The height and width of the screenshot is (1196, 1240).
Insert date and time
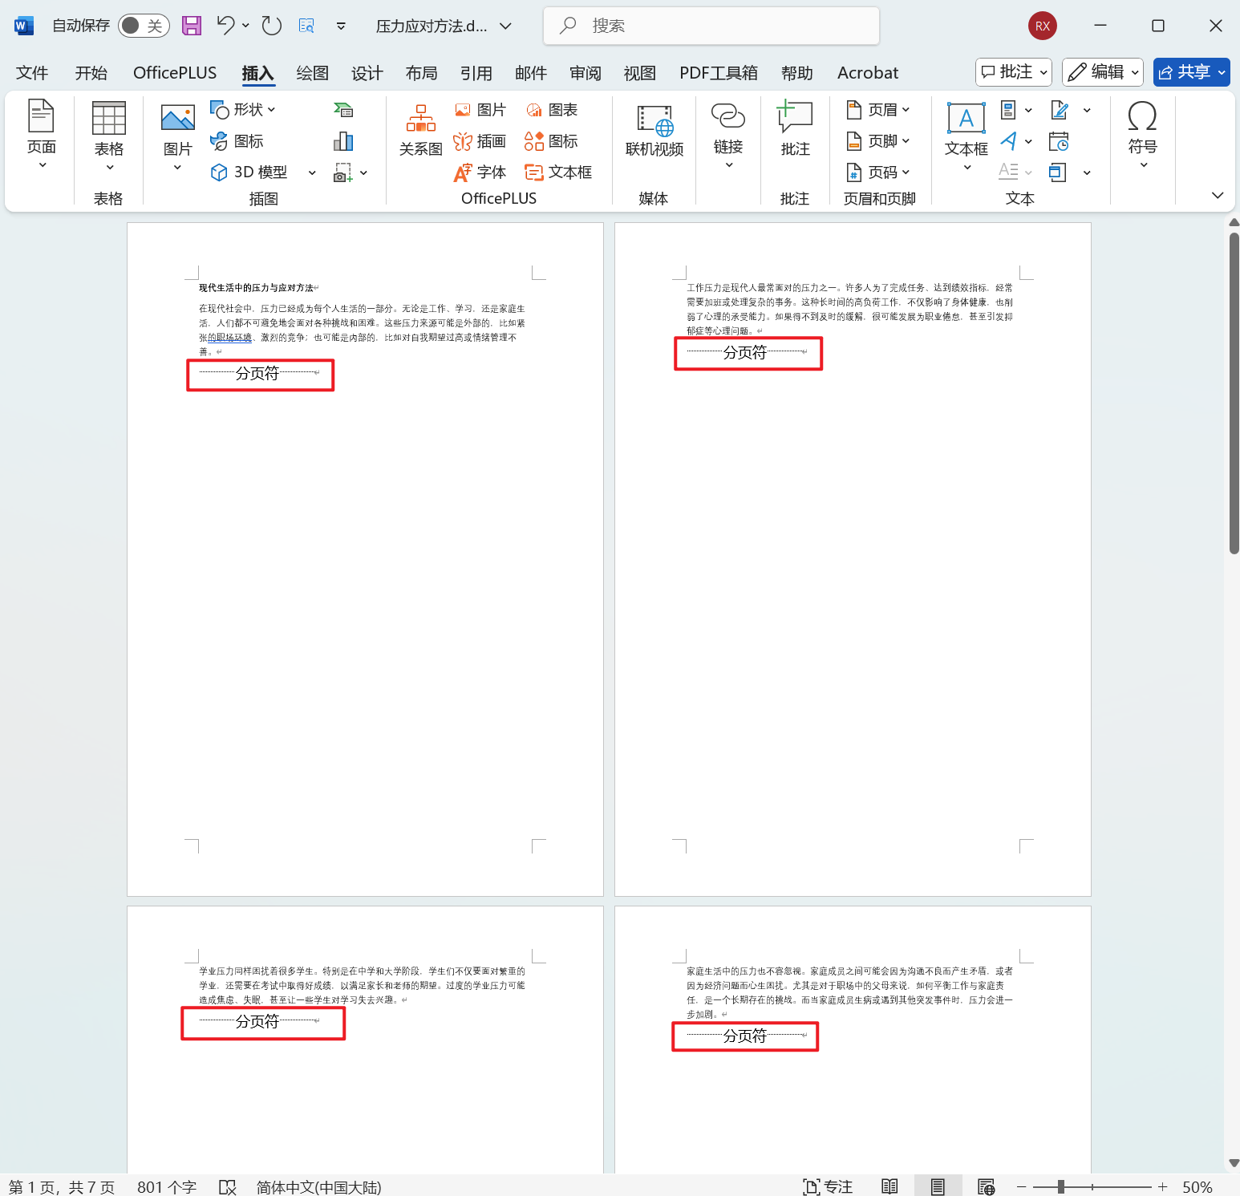(1059, 141)
